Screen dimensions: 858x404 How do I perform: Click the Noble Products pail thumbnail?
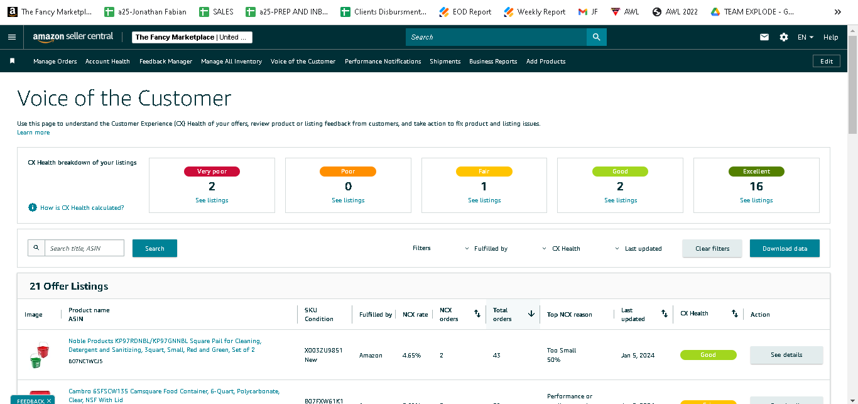39,355
